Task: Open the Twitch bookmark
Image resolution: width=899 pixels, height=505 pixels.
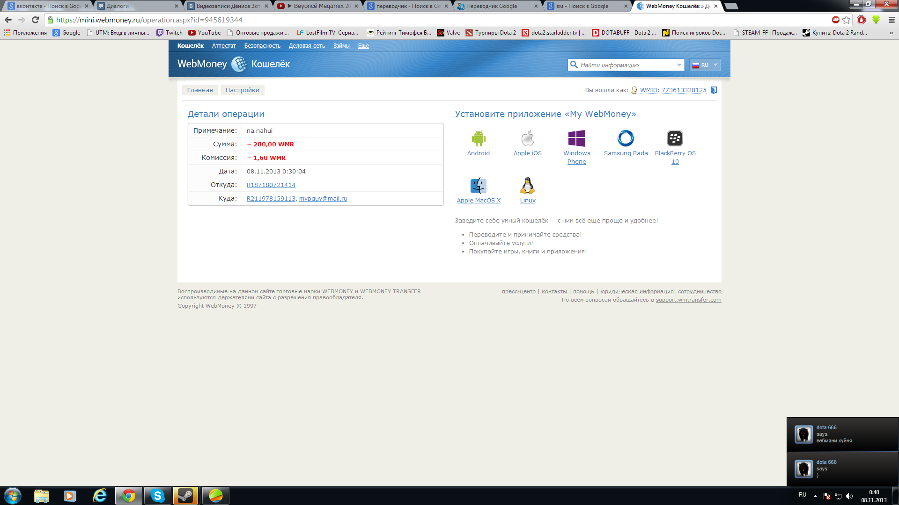Action: [169, 33]
